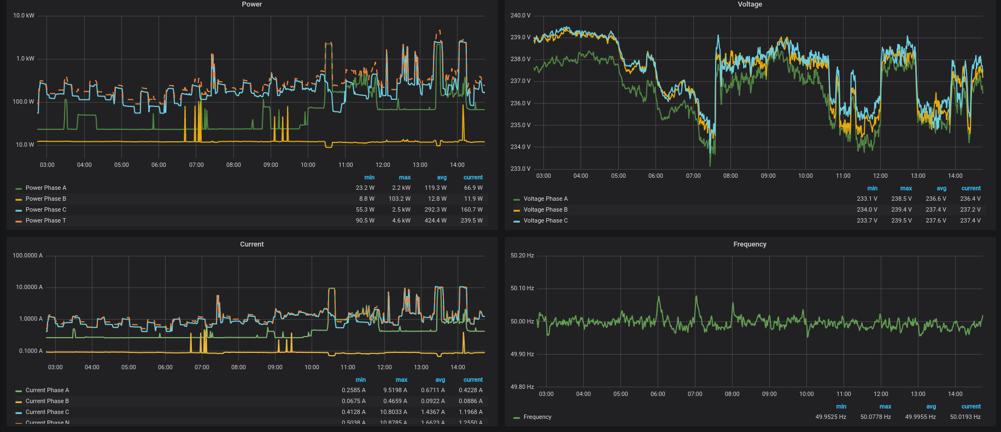1001x432 pixels.
Task: Sort Power legend by min column
Action: (370, 177)
